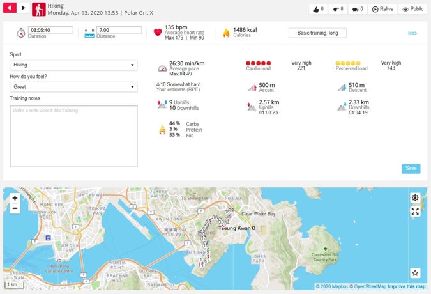
Task: Click the Ascent mountain icon
Action: click(252, 88)
